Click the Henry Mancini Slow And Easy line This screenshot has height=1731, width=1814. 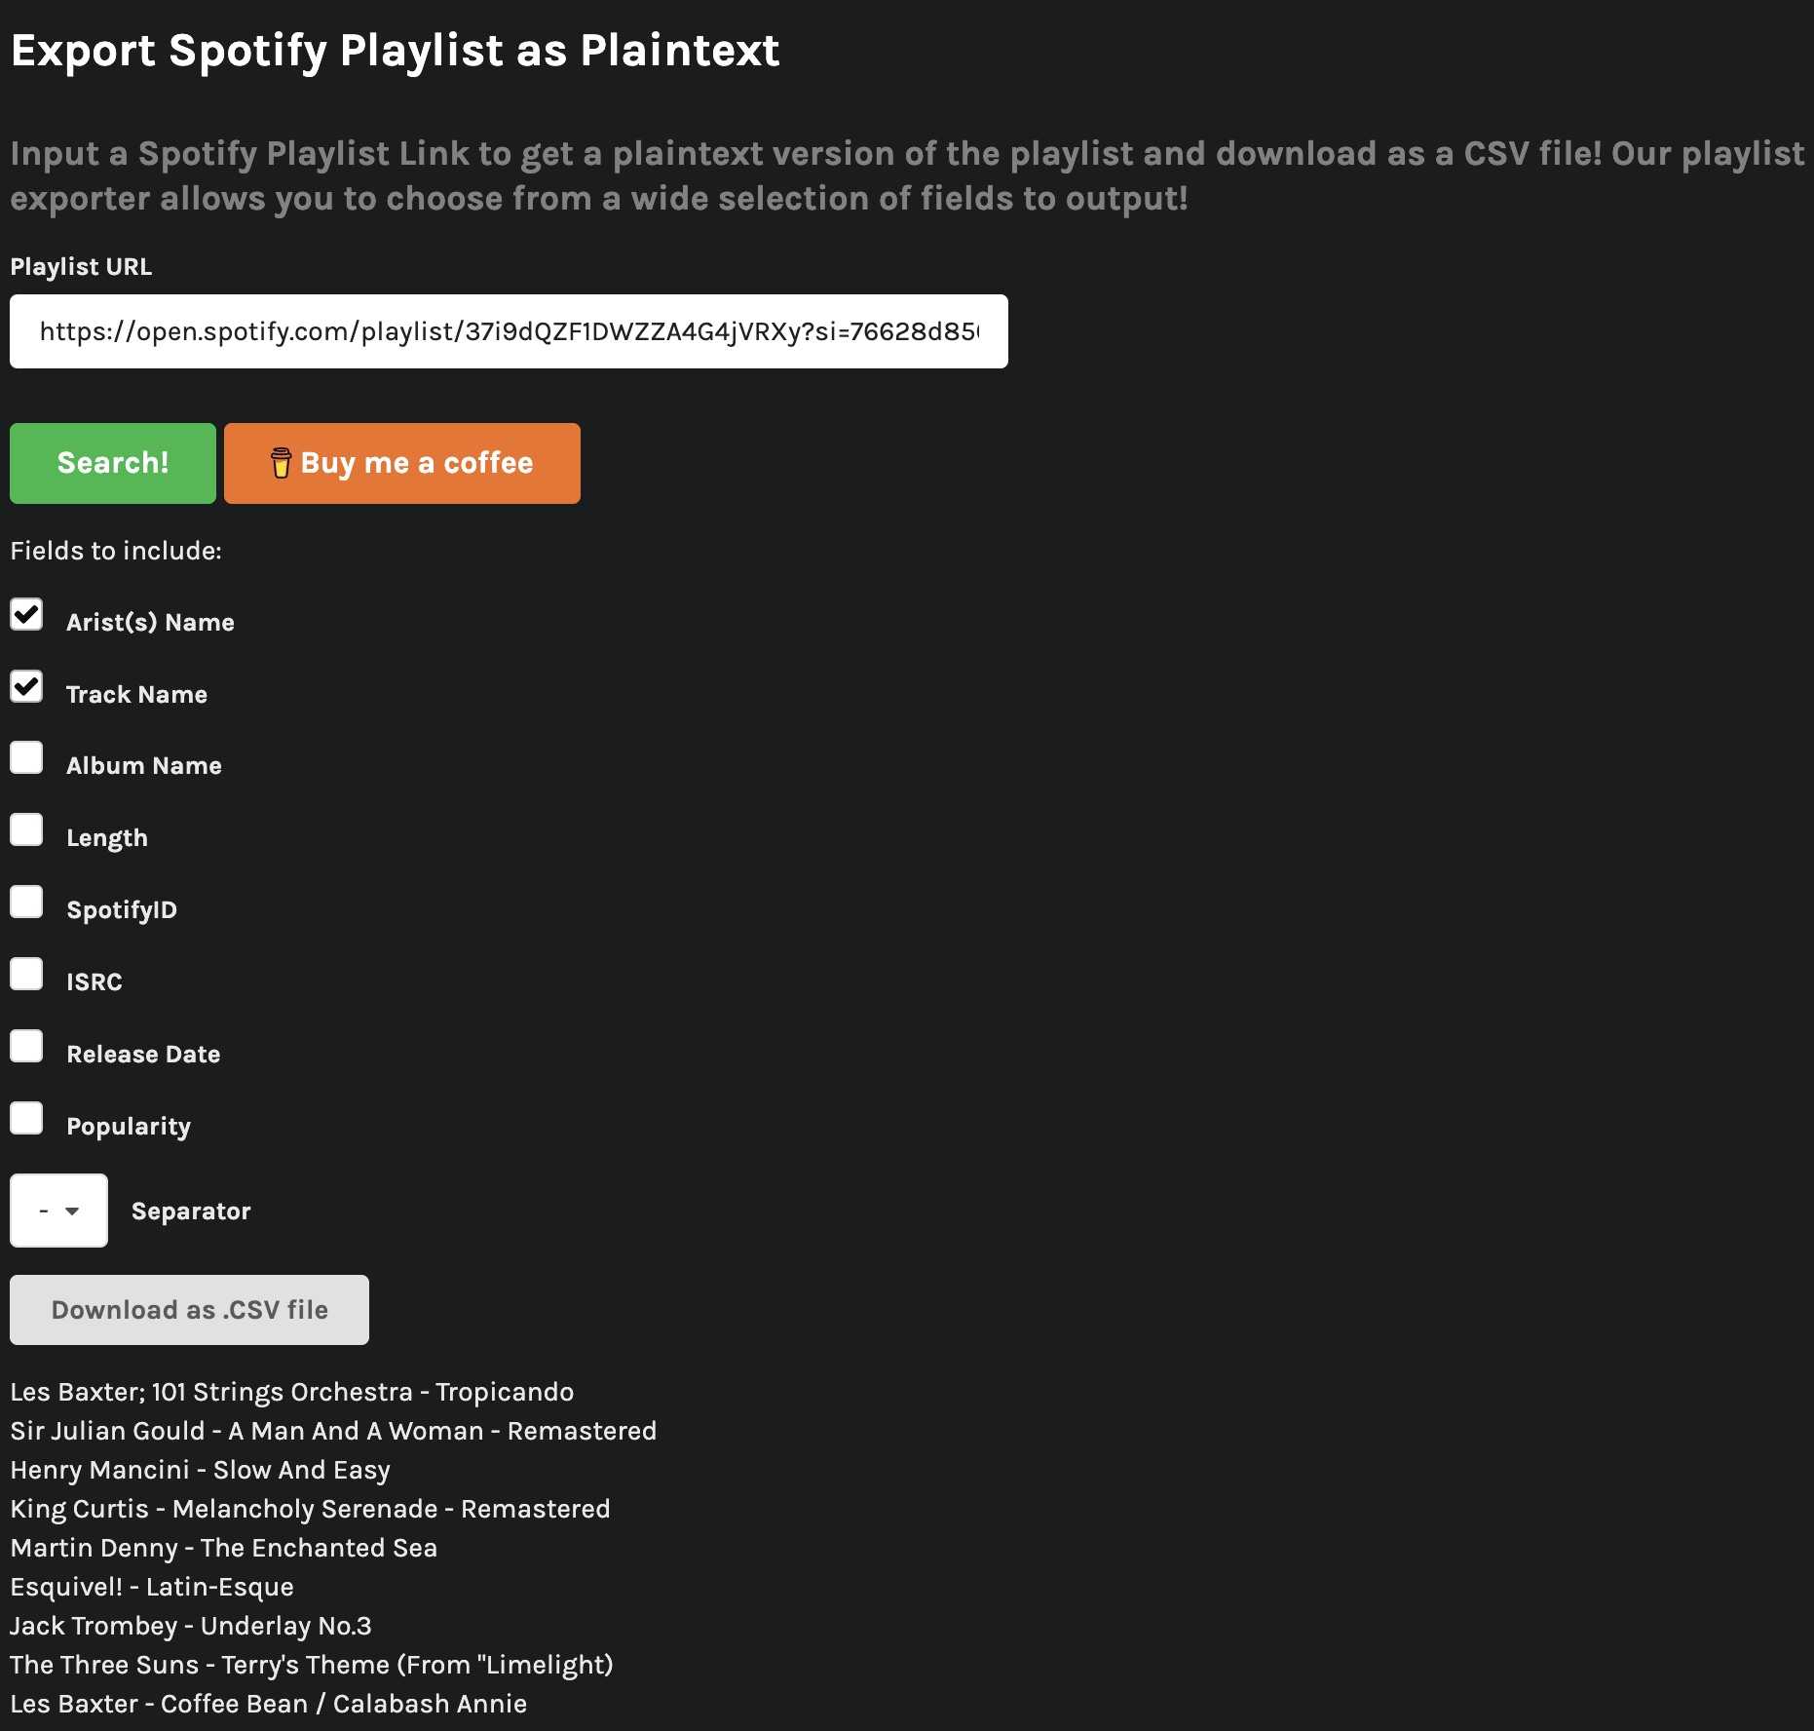point(200,1470)
